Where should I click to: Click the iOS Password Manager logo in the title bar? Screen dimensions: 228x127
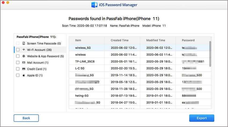[94, 5]
